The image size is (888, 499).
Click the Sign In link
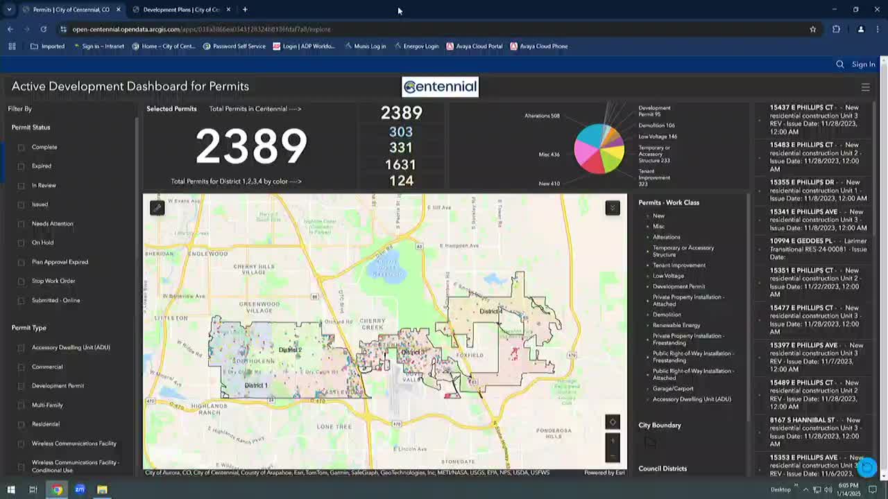(863, 64)
